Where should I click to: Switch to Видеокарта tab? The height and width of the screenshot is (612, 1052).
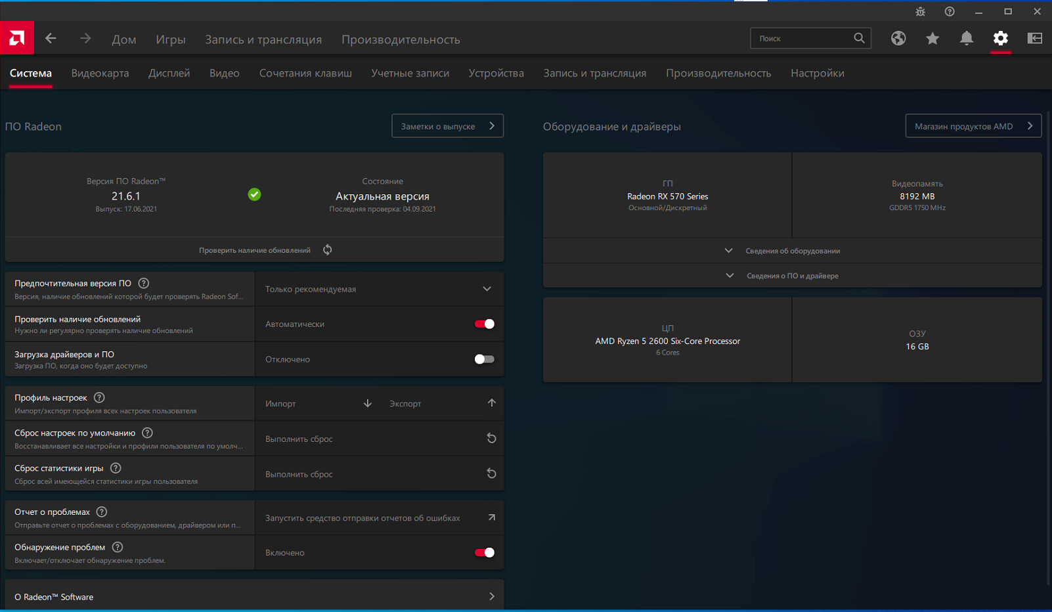(100, 73)
